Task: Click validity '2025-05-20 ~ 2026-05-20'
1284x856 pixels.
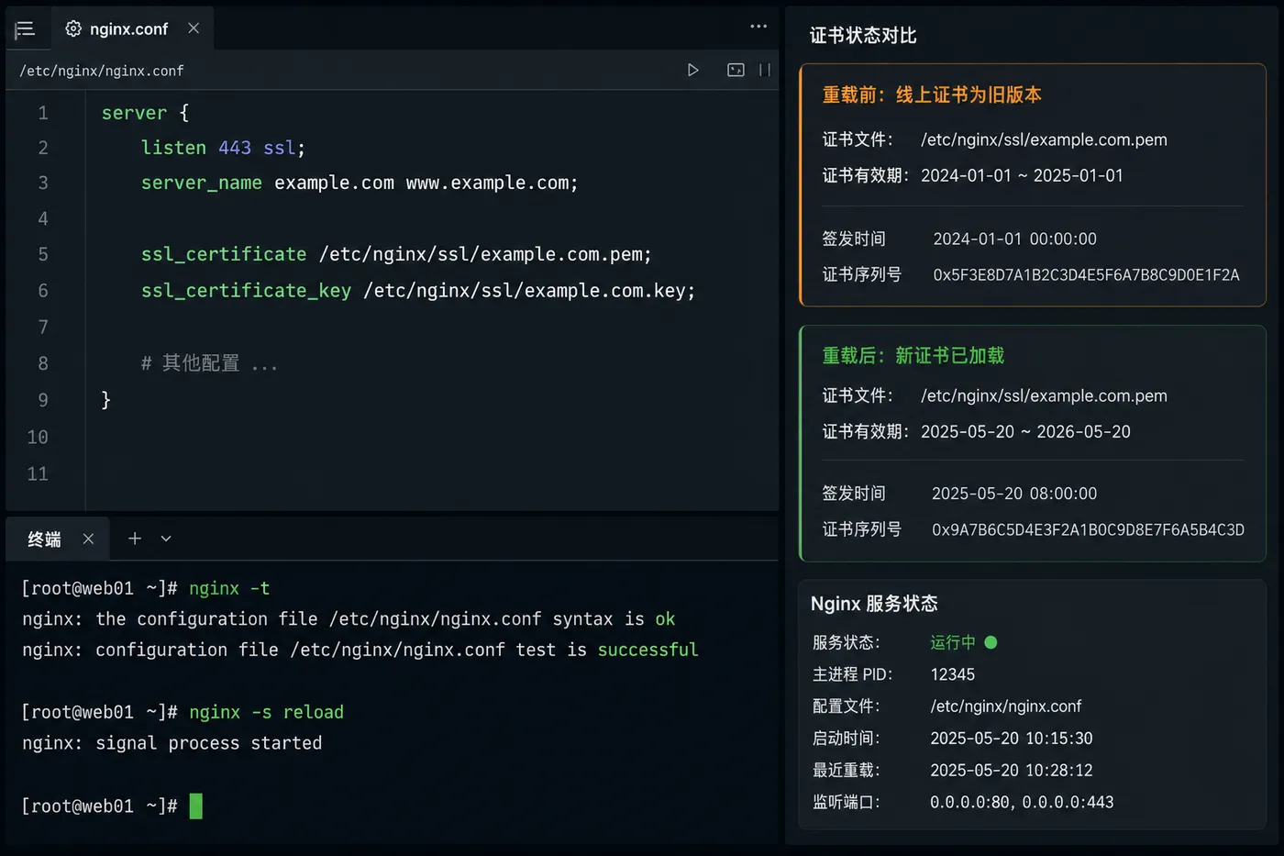Action: 1025,431
